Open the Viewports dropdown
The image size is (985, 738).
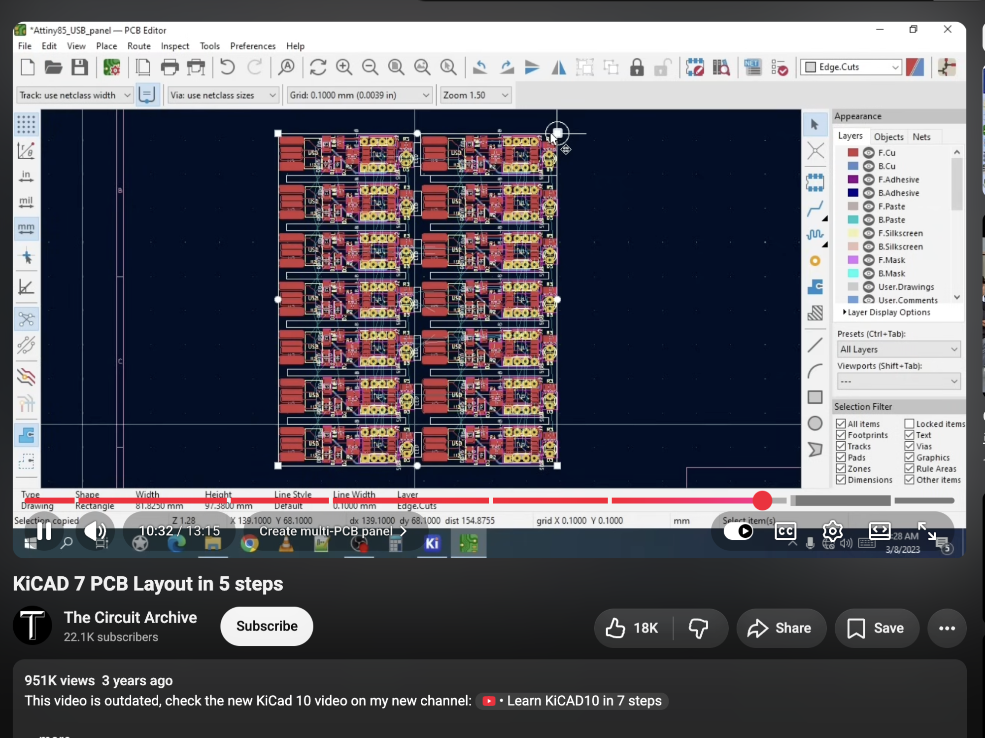(899, 382)
